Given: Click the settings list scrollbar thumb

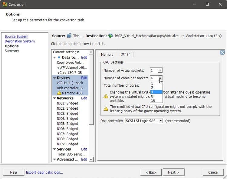Looking at the screenshot, I should (x=91, y=89).
